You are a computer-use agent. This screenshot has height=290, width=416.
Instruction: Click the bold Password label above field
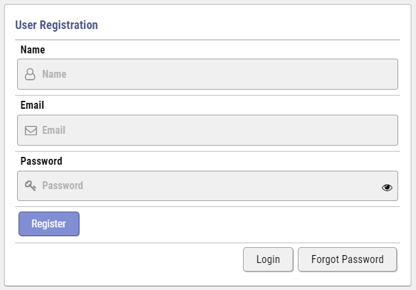tap(42, 161)
